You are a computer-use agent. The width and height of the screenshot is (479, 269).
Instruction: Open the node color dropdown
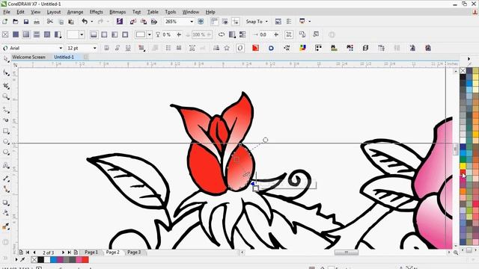tap(150, 34)
